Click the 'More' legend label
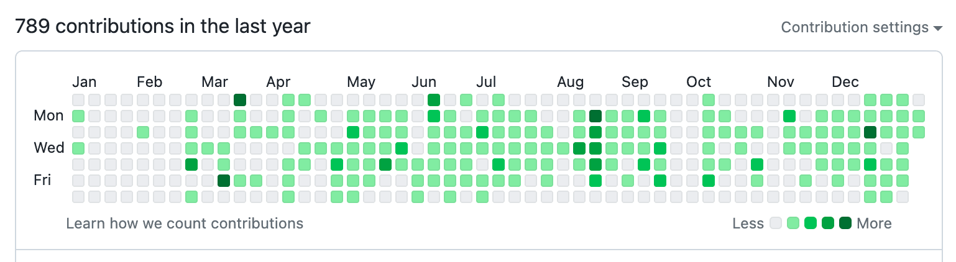Image resolution: width=956 pixels, height=262 pixels. coord(874,224)
